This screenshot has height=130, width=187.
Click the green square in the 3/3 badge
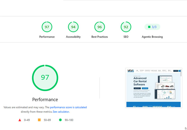(x=149, y=27)
